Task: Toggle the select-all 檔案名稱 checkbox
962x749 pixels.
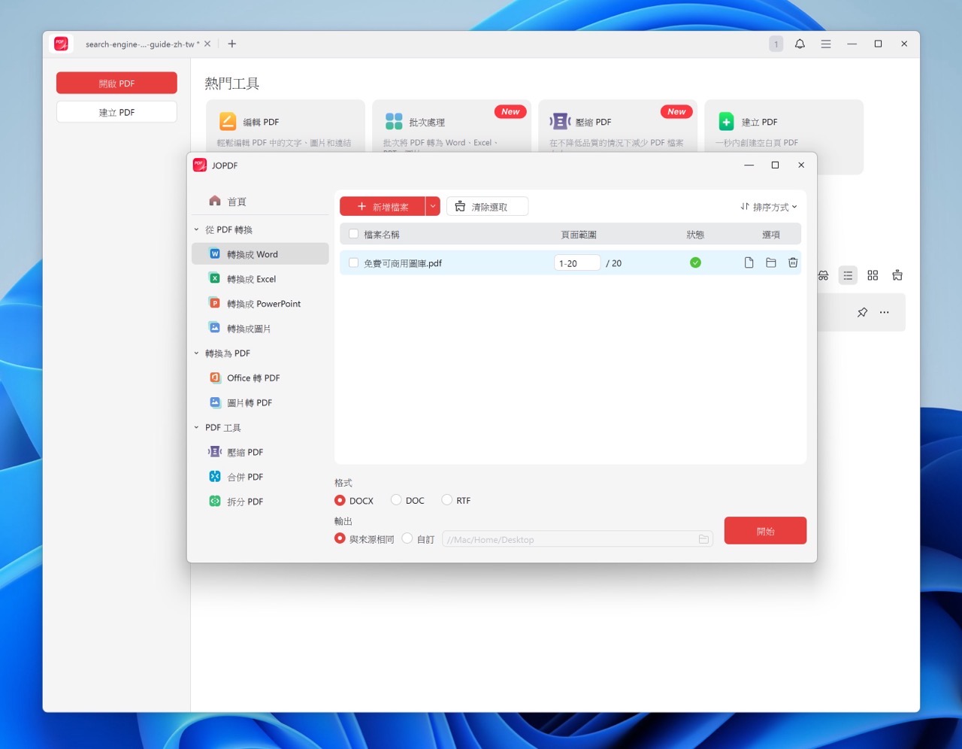Action: pos(354,235)
